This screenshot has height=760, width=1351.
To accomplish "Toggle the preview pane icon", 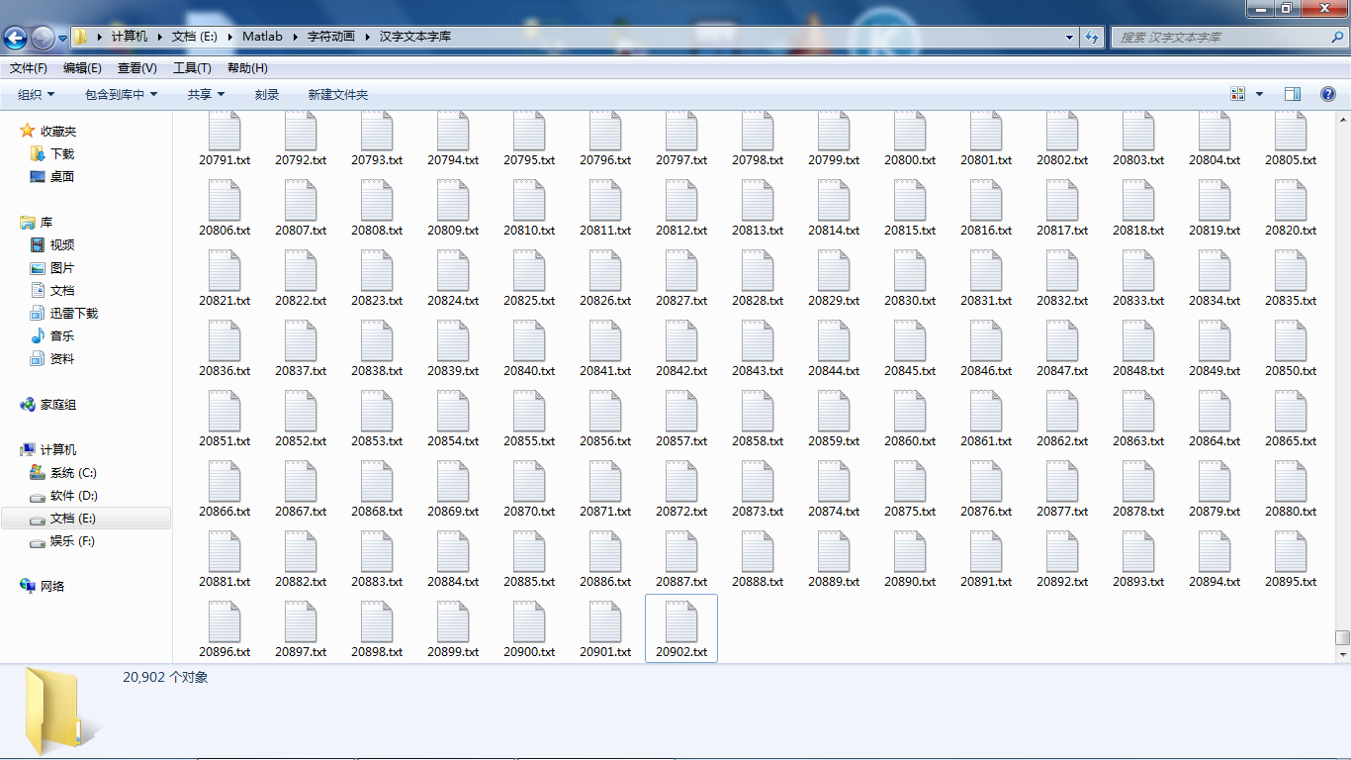I will (1293, 94).
